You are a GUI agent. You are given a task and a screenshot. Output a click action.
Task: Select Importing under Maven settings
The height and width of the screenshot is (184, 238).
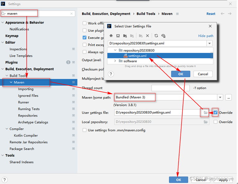[x=26, y=89]
